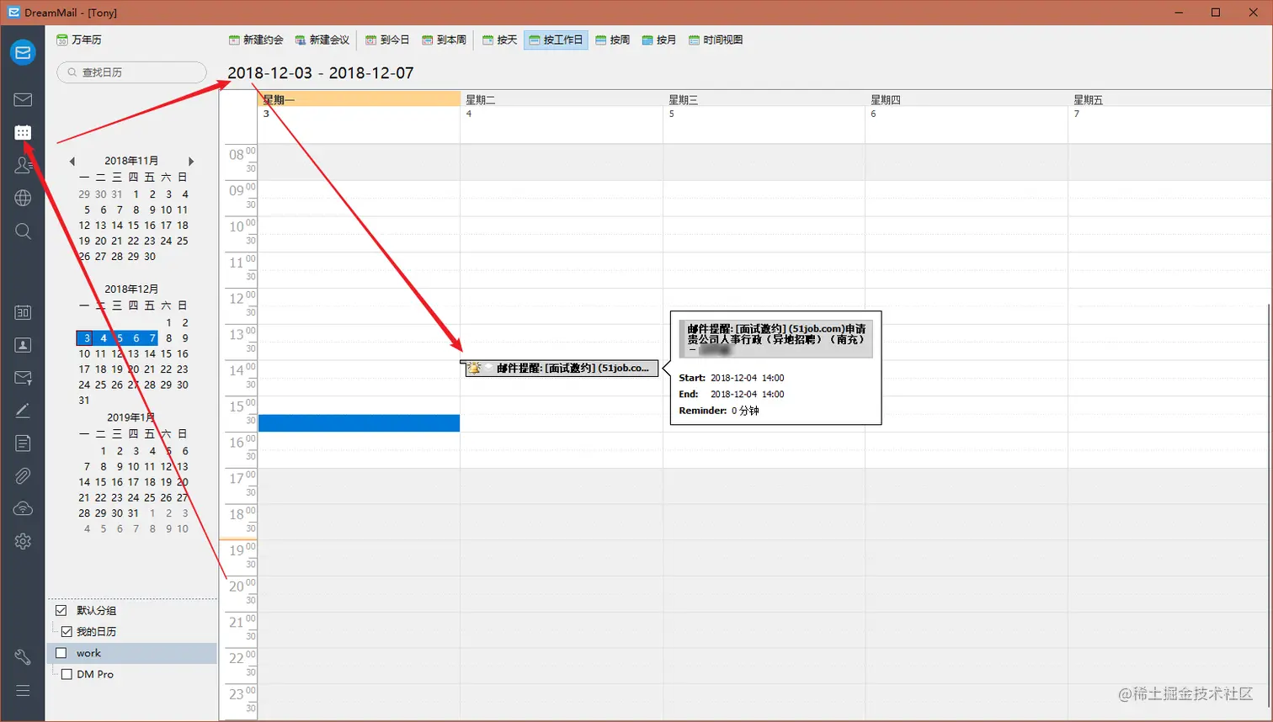Jump to today with 到今日
Screen dimensions: 1273x722
tap(387, 40)
